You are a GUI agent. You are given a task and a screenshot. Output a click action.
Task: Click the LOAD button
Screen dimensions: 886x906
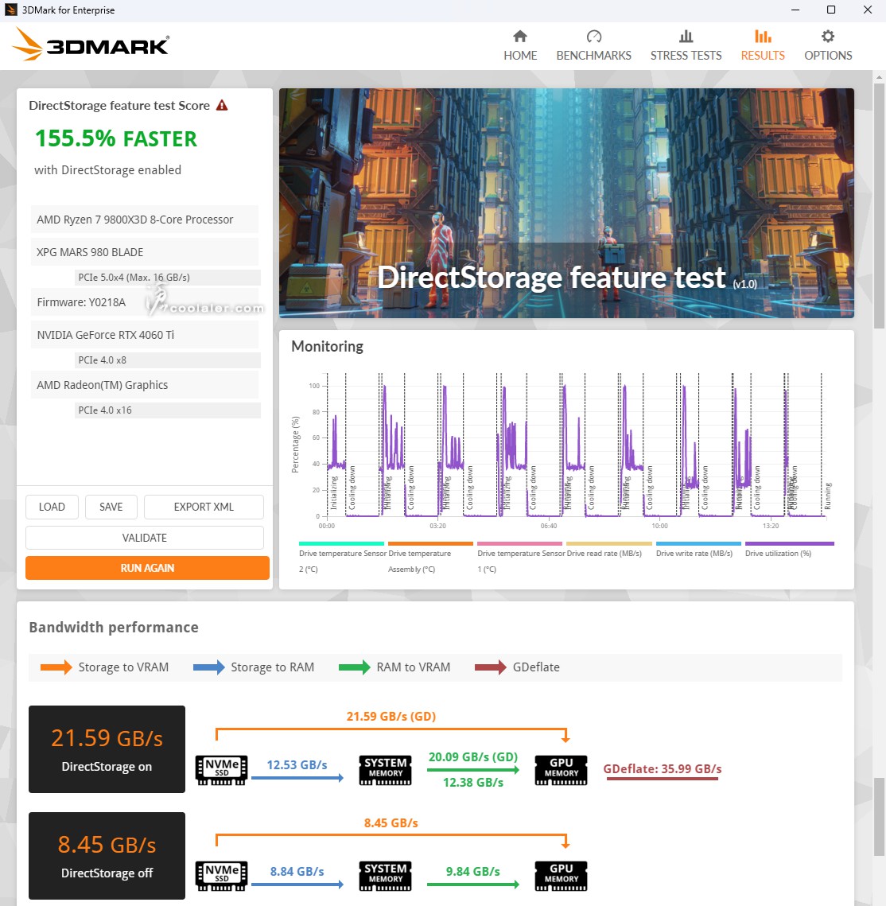[x=52, y=507]
